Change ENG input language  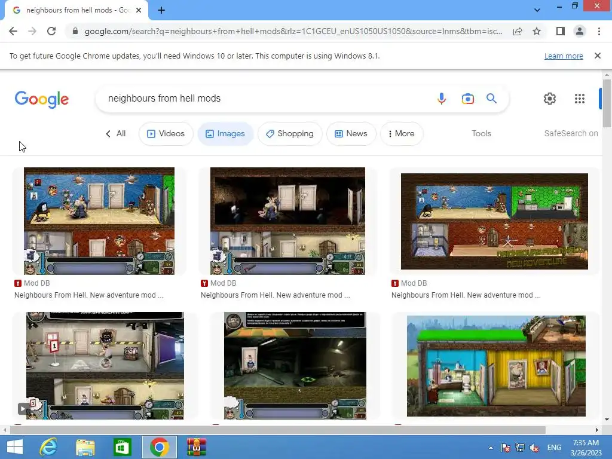(x=554, y=448)
